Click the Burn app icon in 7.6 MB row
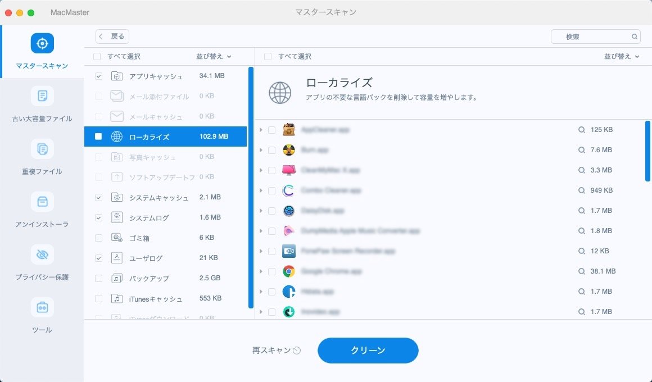652x382 pixels. (x=288, y=149)
